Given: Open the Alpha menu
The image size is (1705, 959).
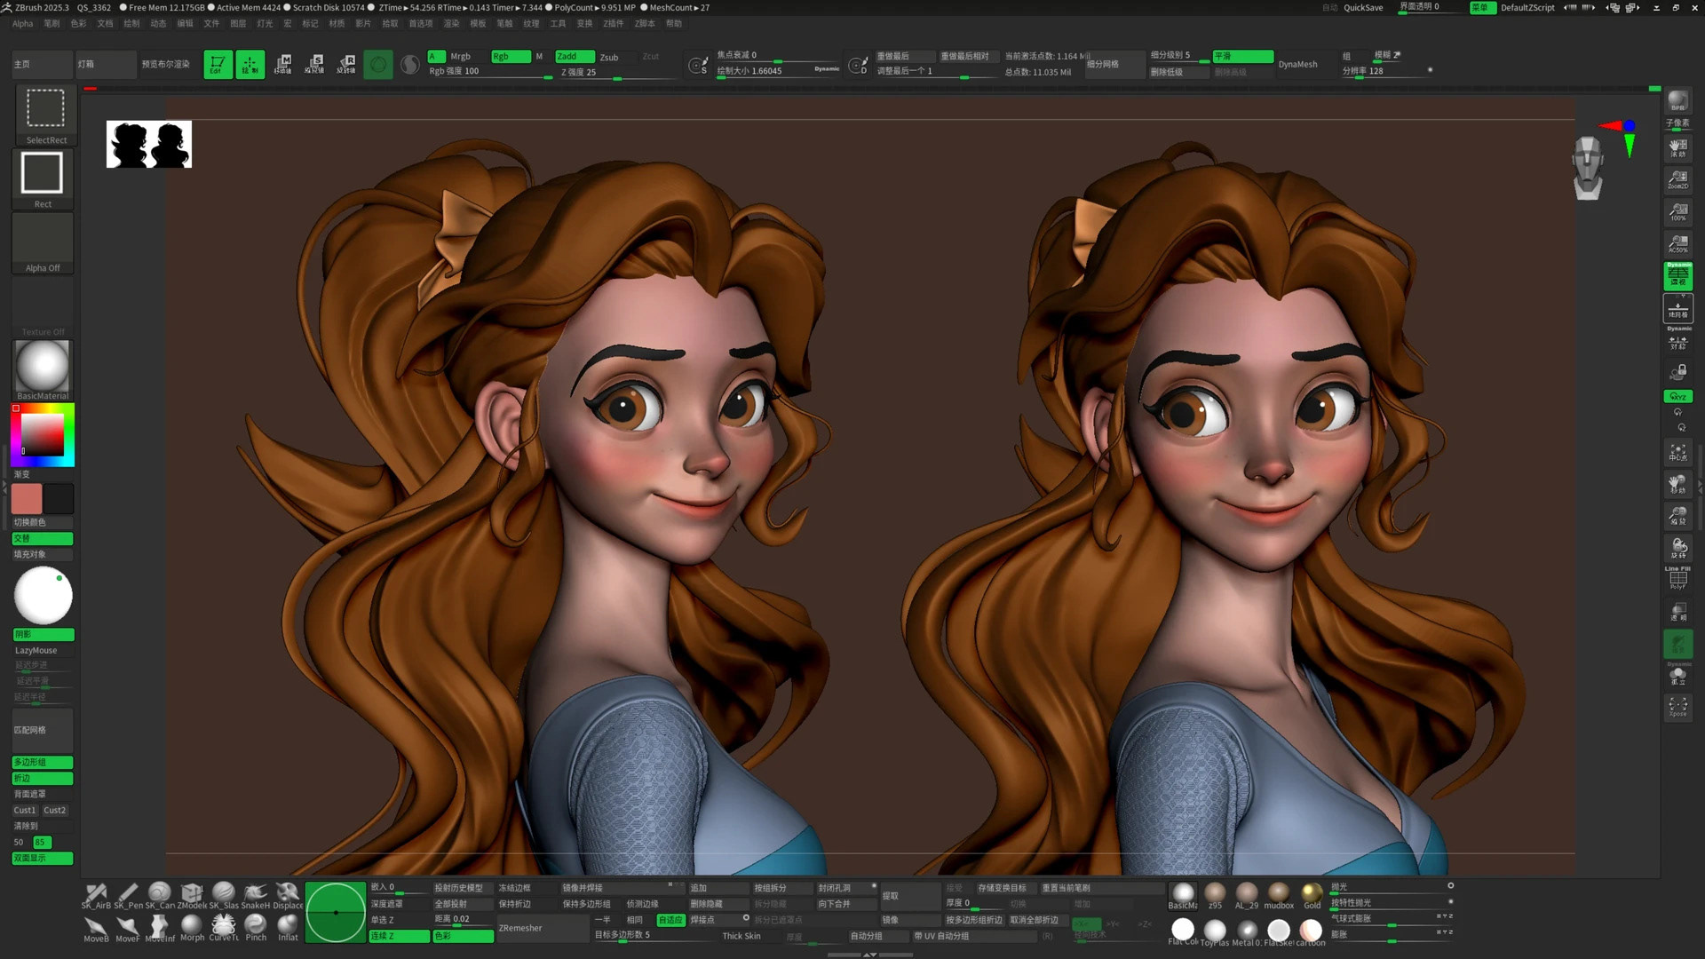Looking at the screenshot, I should (x=23, y=24).
